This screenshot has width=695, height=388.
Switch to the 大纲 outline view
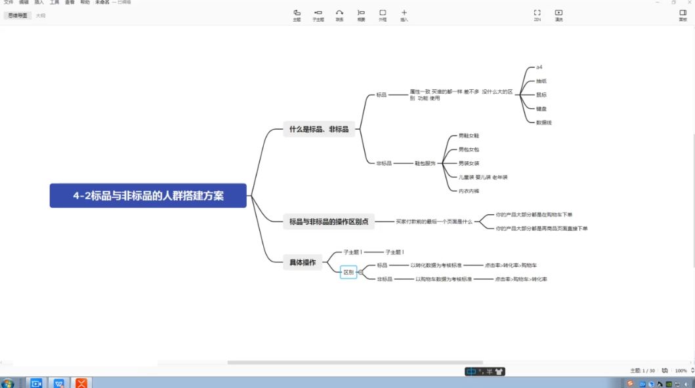point(41,15)
